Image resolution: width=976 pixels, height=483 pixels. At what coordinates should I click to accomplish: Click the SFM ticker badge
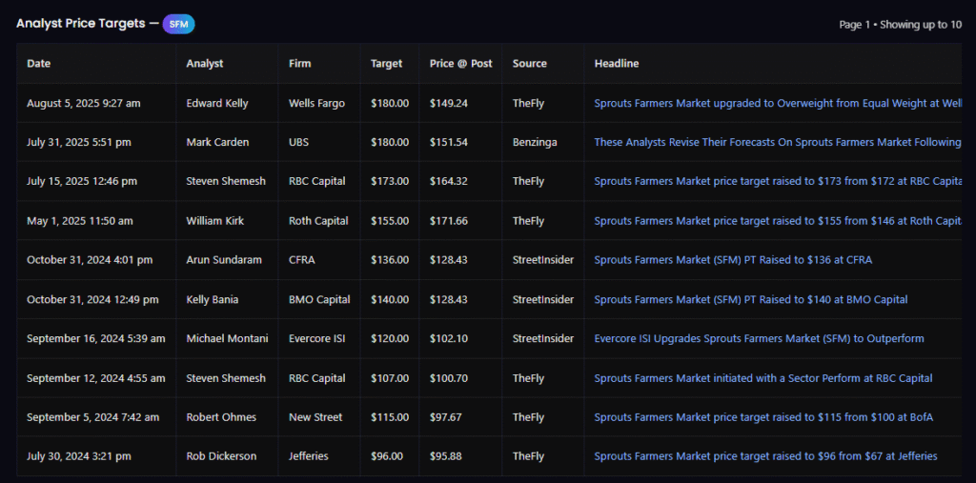tap(178, 24)
